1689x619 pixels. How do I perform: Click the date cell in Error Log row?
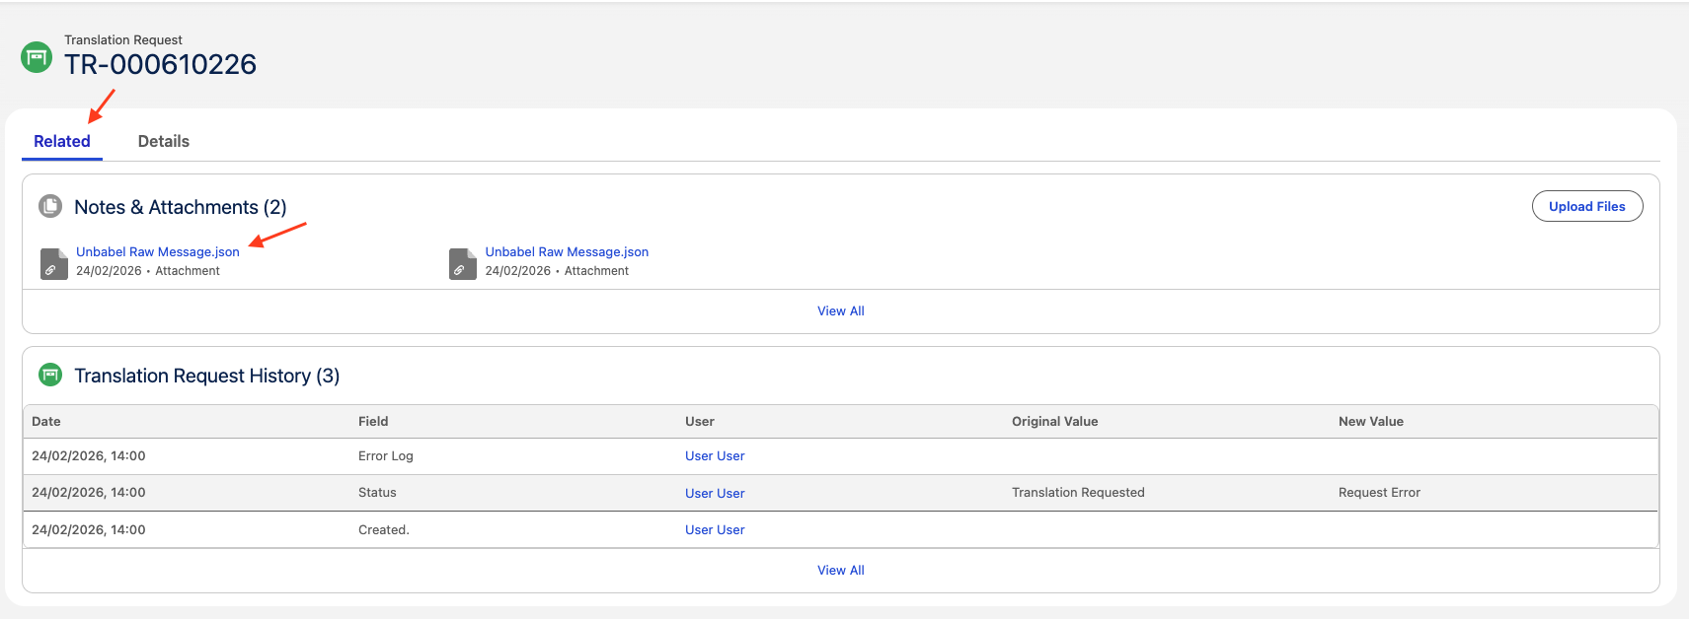[x=89, y=455]
